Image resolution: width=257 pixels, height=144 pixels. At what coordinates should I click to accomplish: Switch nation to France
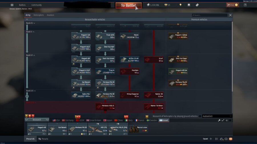pyautogui.click(x=140, y=120)
